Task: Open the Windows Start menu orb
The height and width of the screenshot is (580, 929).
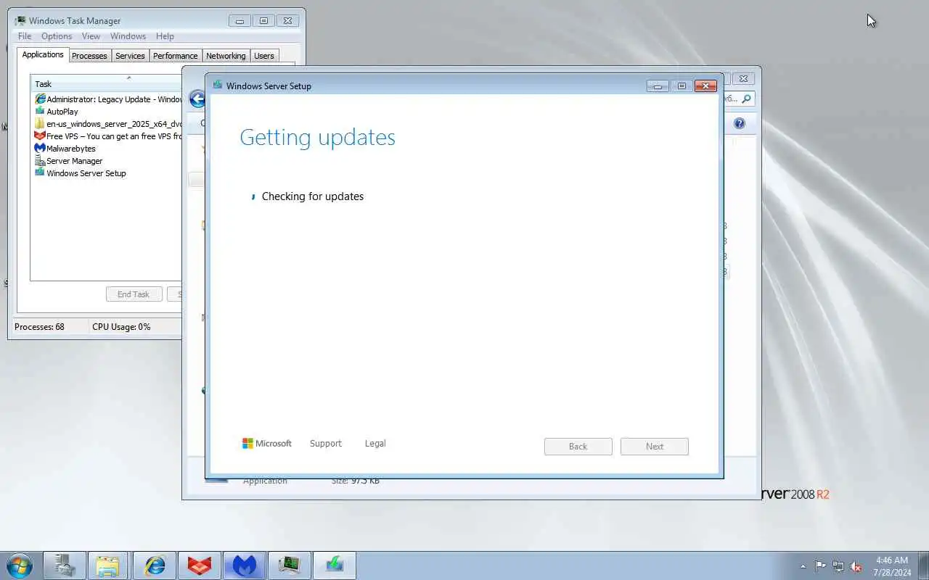Action: click(x=20, y=565)
